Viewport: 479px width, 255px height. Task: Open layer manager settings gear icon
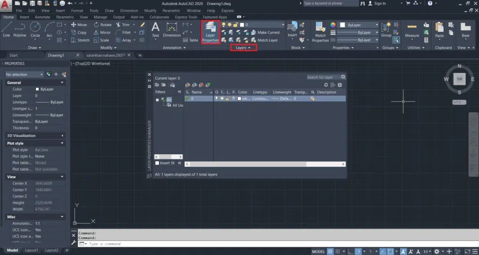point(340,85)
